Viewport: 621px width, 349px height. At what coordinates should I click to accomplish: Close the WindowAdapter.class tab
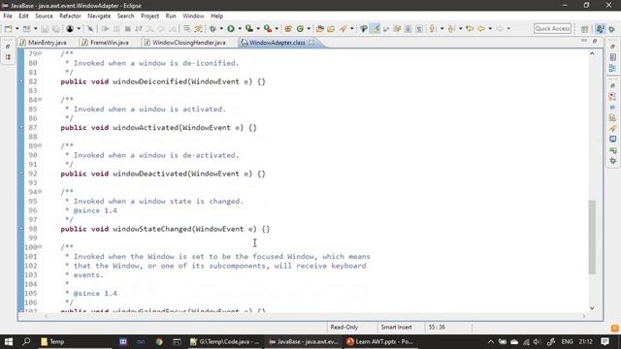coord(311,42)
